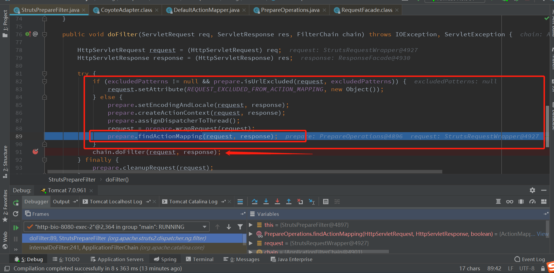
Task: Click Drop Frame icon
Action: 300,202
